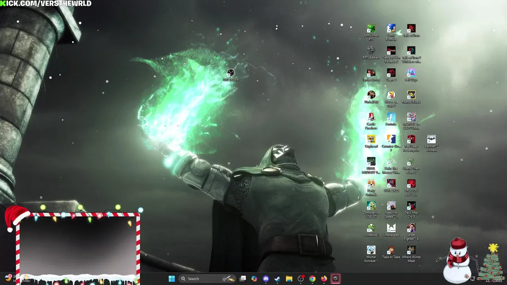Click the Gears 5 icon

391,75
